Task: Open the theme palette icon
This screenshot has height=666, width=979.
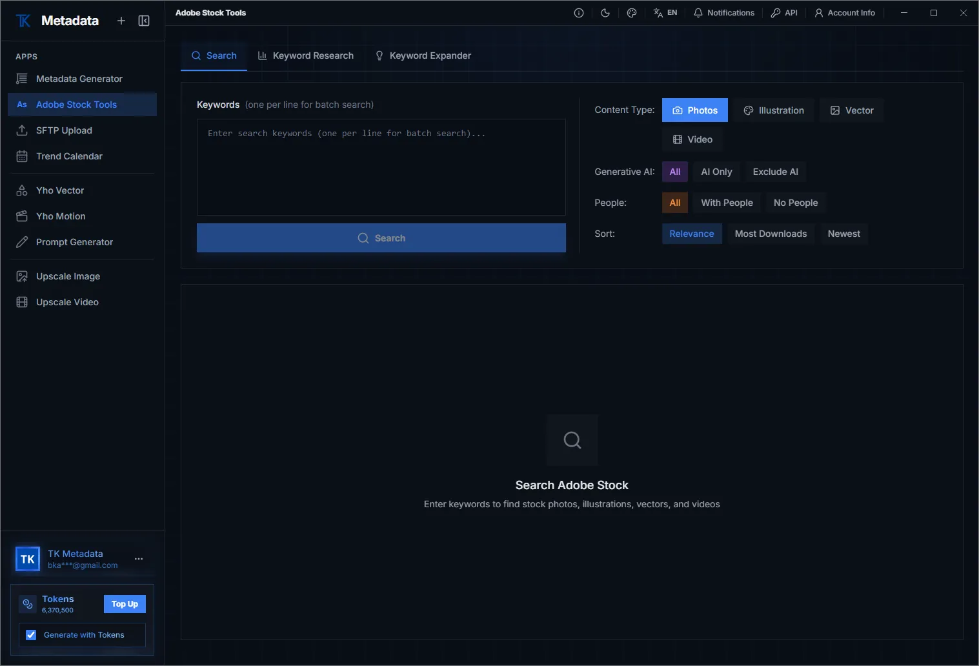Action: 632,13
